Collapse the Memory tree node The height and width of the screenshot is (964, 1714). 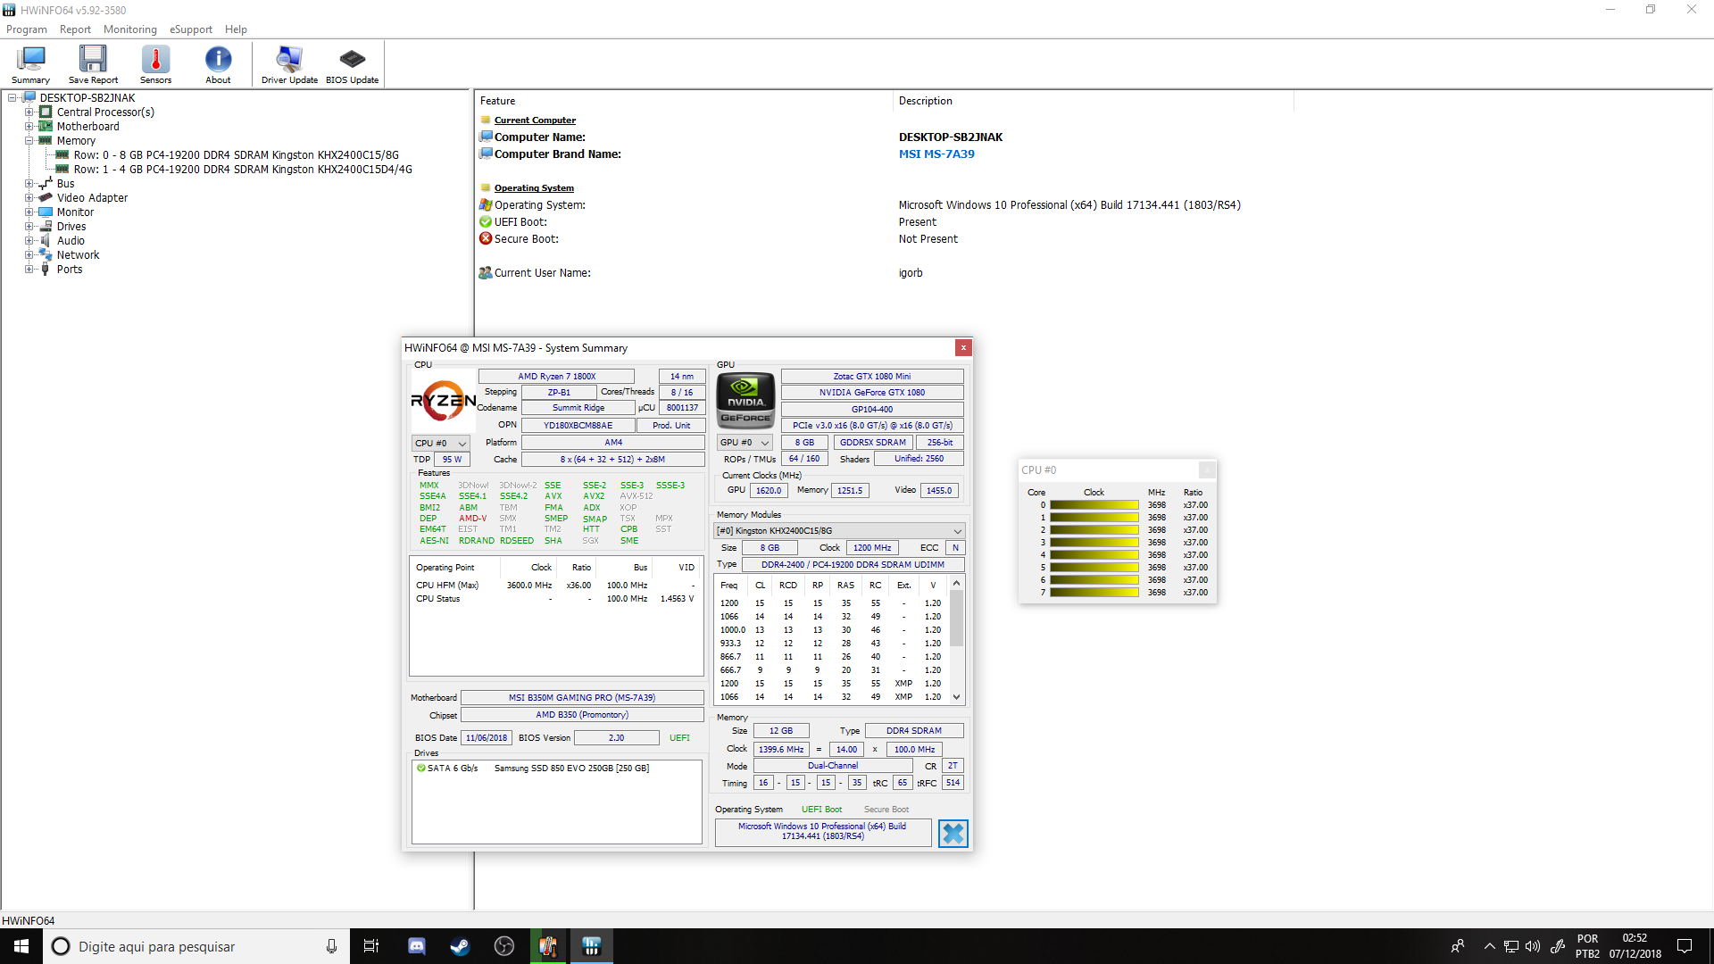pos(29,141)
